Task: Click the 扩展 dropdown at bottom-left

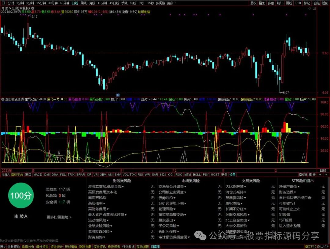Action: (x=3, y=247)
